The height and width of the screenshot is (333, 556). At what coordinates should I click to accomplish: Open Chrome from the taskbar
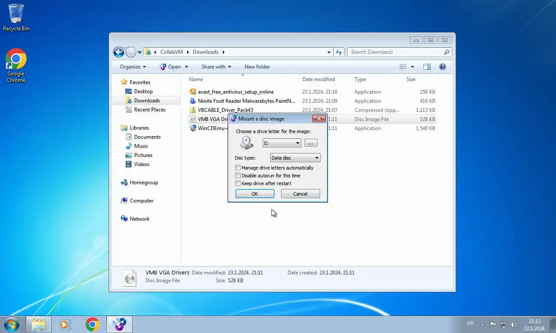coord(92,324)
